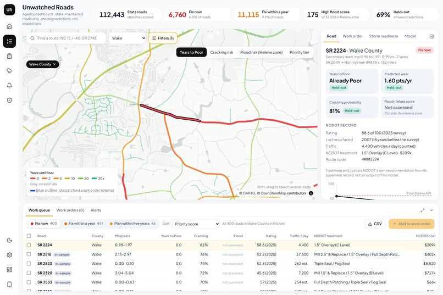
Task: Click the 6,760 Fix now stat card
Action: (x=197, y=14)
